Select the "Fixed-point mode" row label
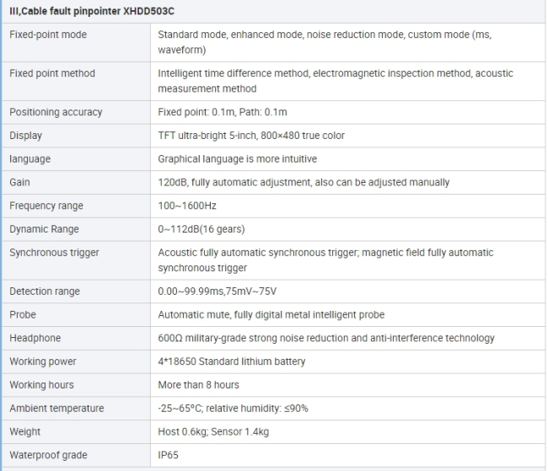 48,35
